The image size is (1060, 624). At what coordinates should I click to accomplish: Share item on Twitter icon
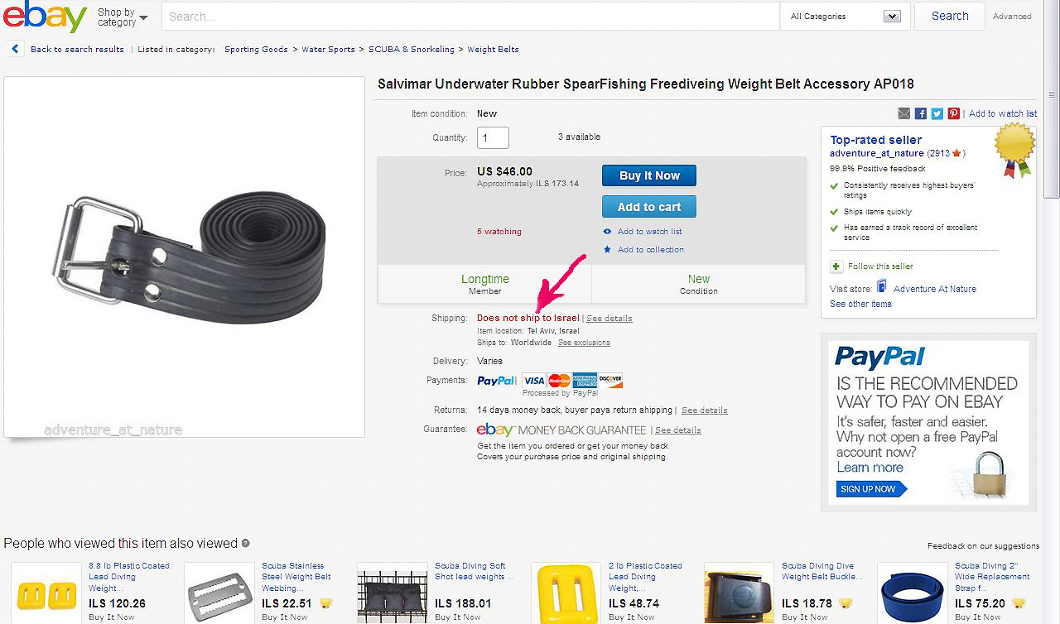click(937, 113)
